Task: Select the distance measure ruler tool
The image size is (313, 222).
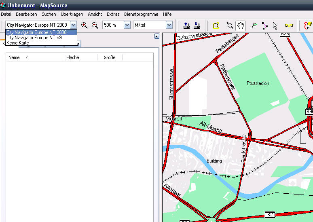Action: 289,25
